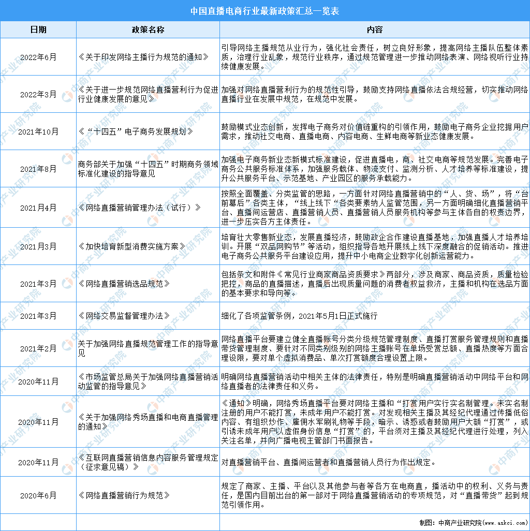The image size is (530, 531).
Task: Select the date cell "2021月3月"
Action: point(38,246)
